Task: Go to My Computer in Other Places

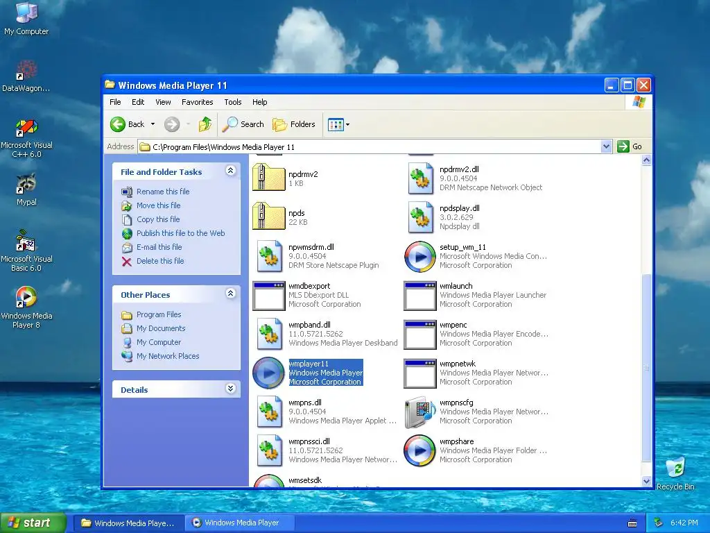Action: tap(159, 342)
